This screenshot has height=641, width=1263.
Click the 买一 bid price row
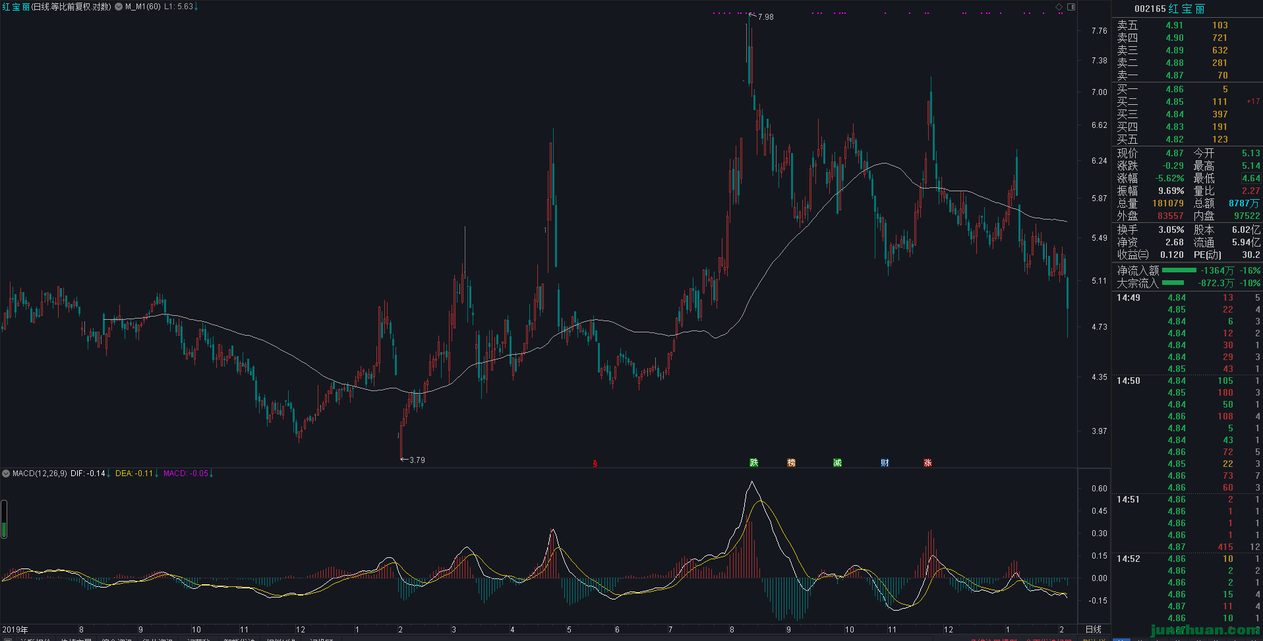(x=1187, y=89)
